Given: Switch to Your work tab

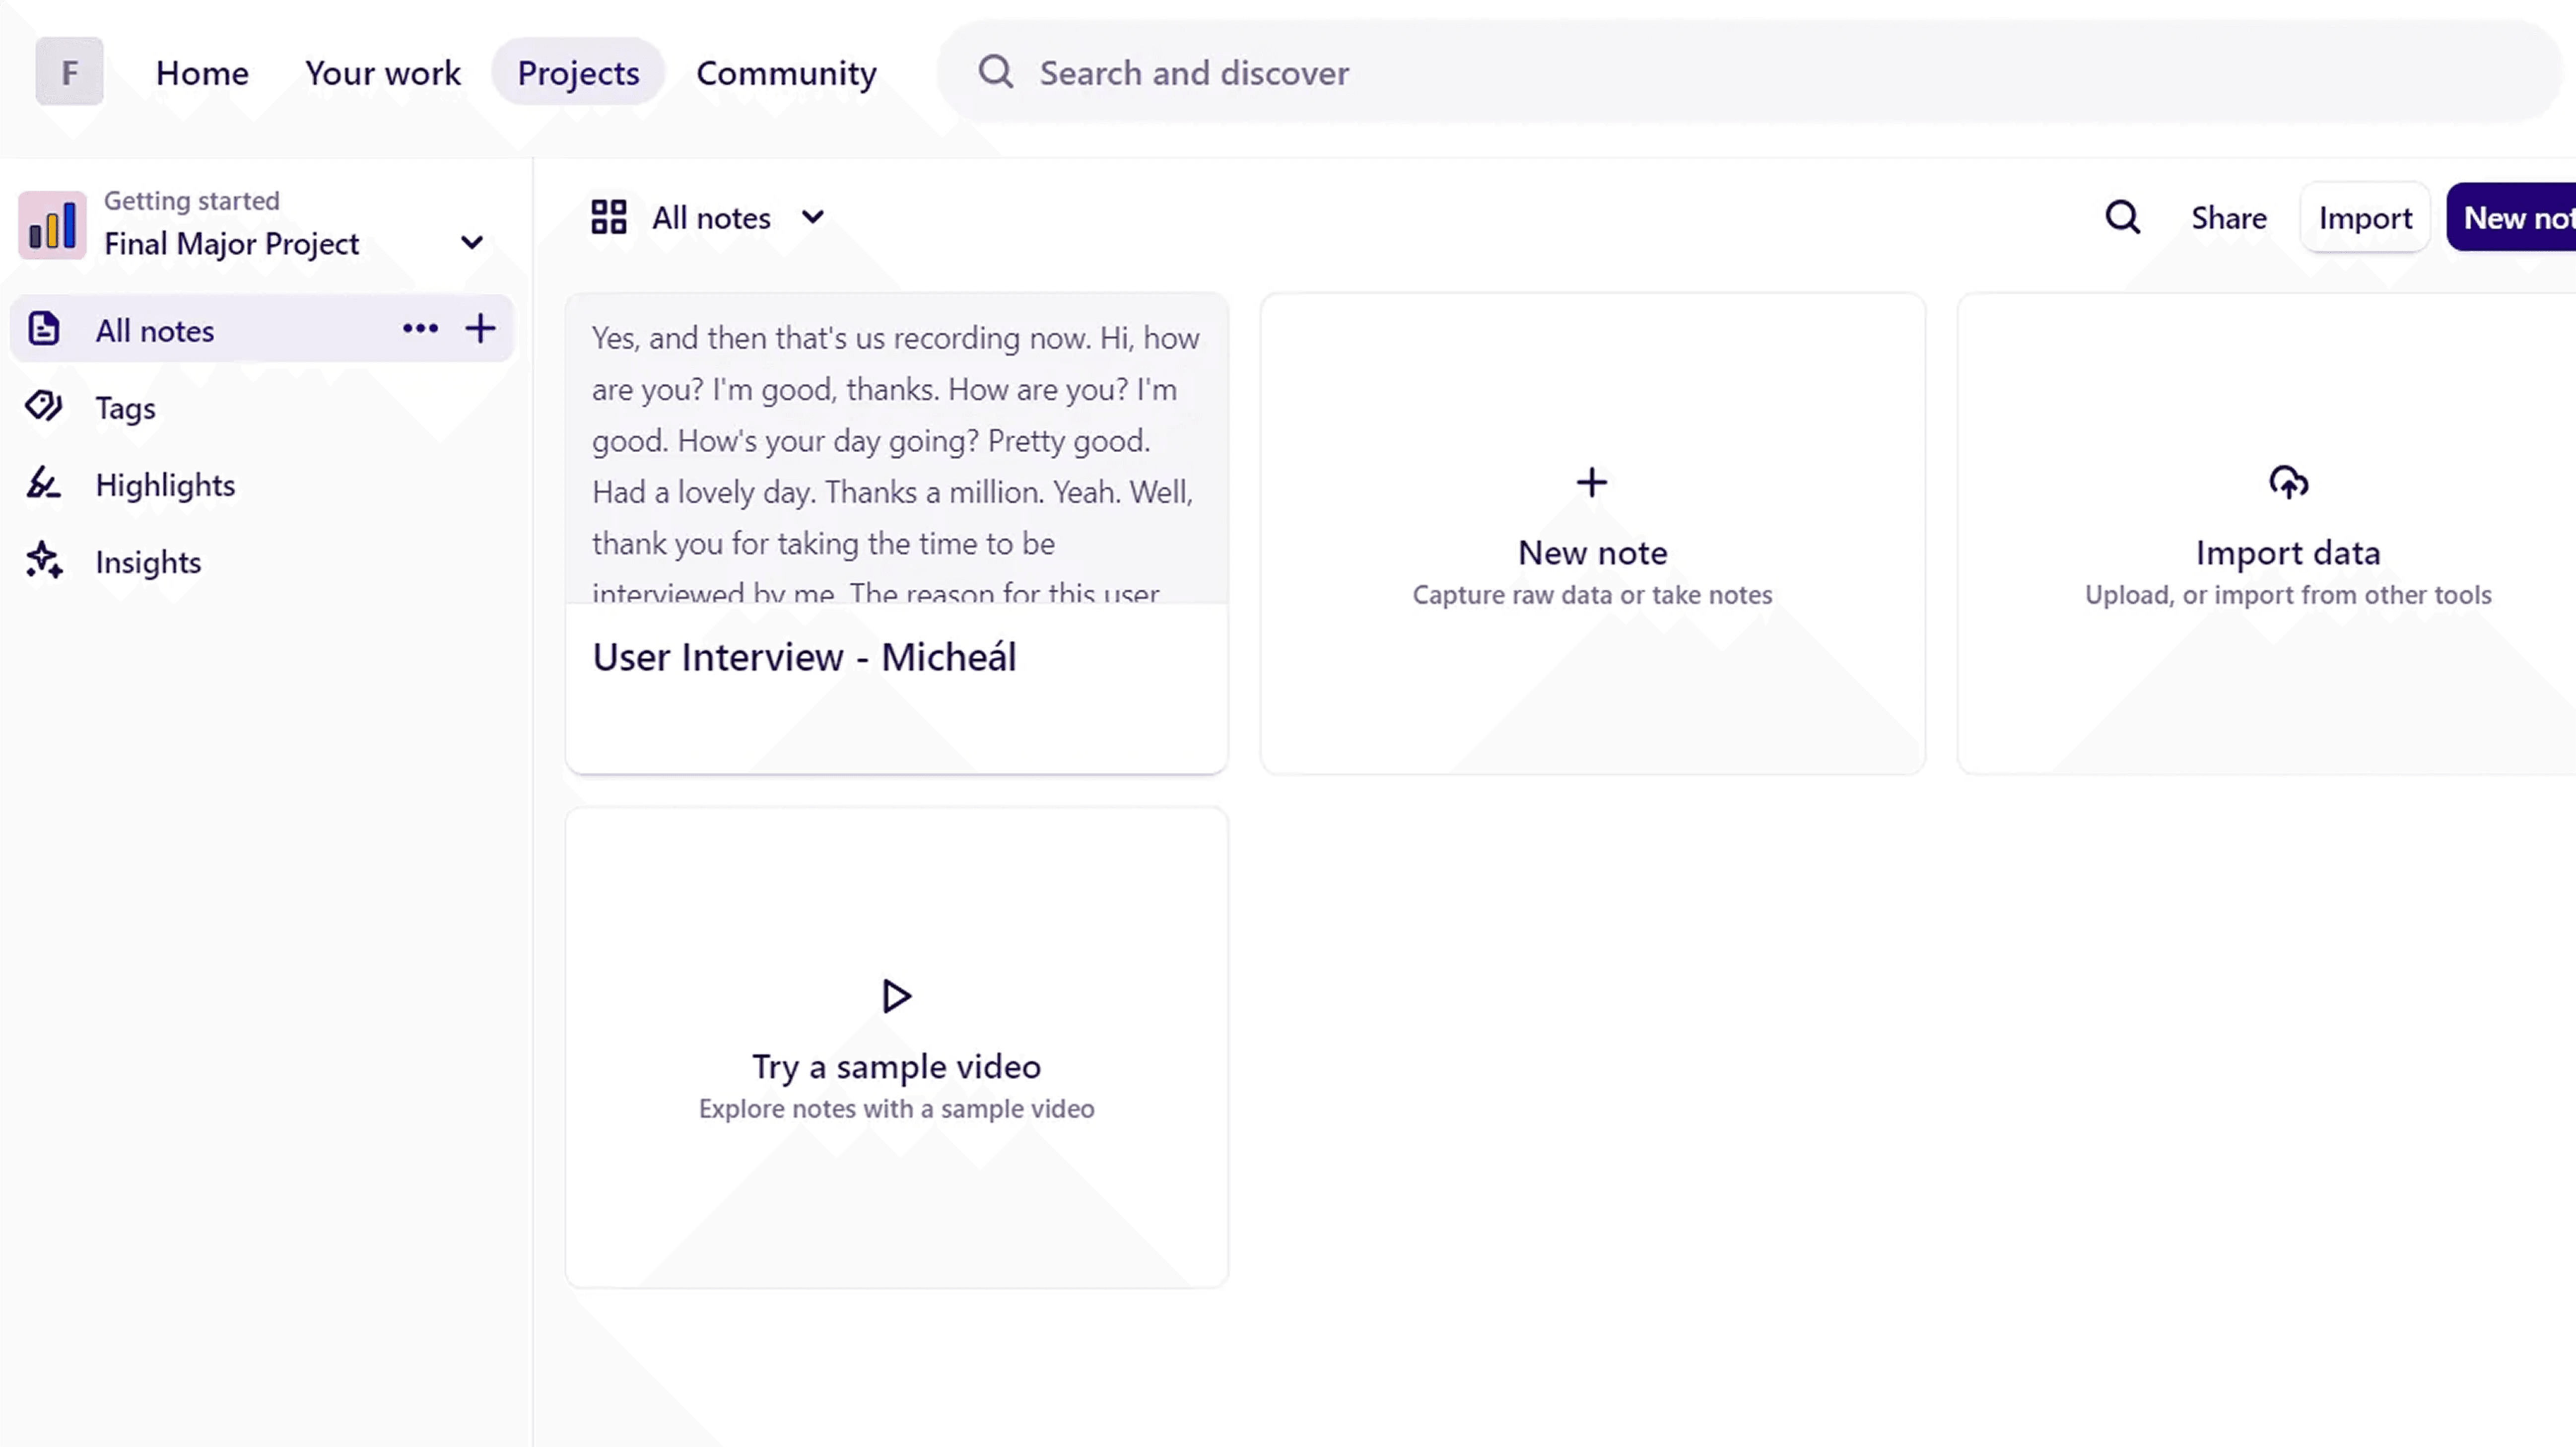Looking at the screenshot, I should coord(383,73).
